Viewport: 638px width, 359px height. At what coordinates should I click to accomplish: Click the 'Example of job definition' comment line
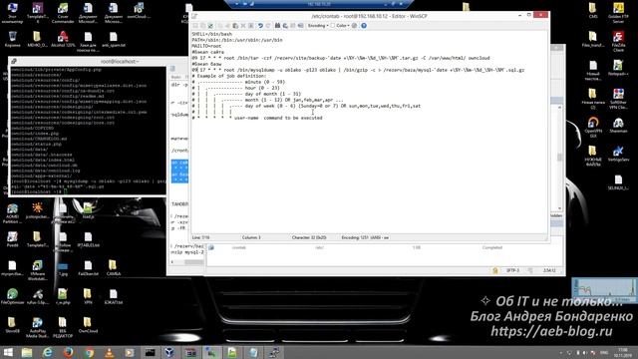pos(229,76)
